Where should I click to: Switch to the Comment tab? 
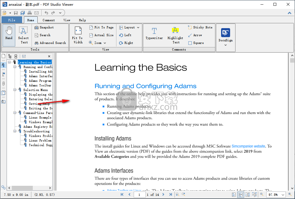click(49, 20)
